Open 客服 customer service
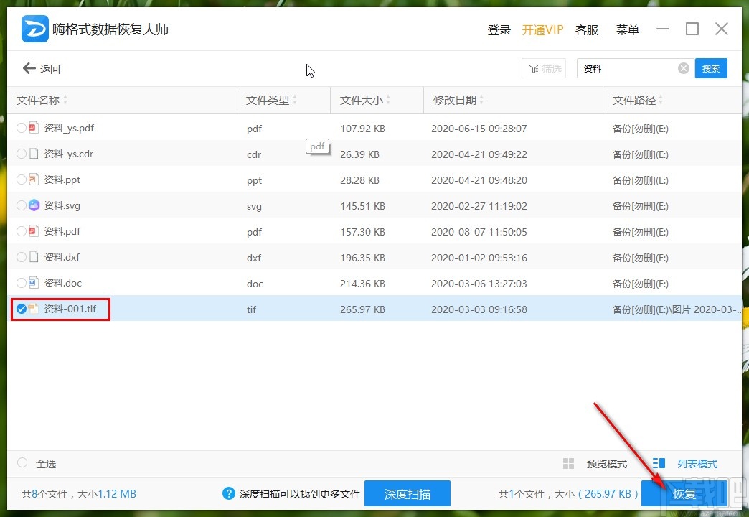Screen dimensions: 749x517 tap(586, 30)
